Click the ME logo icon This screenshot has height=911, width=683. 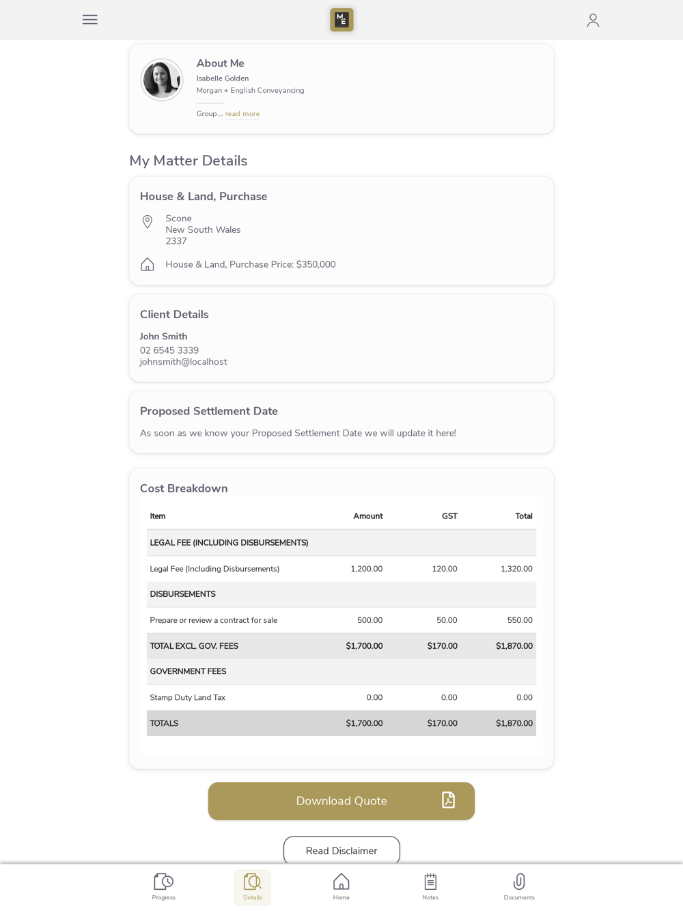341,20
